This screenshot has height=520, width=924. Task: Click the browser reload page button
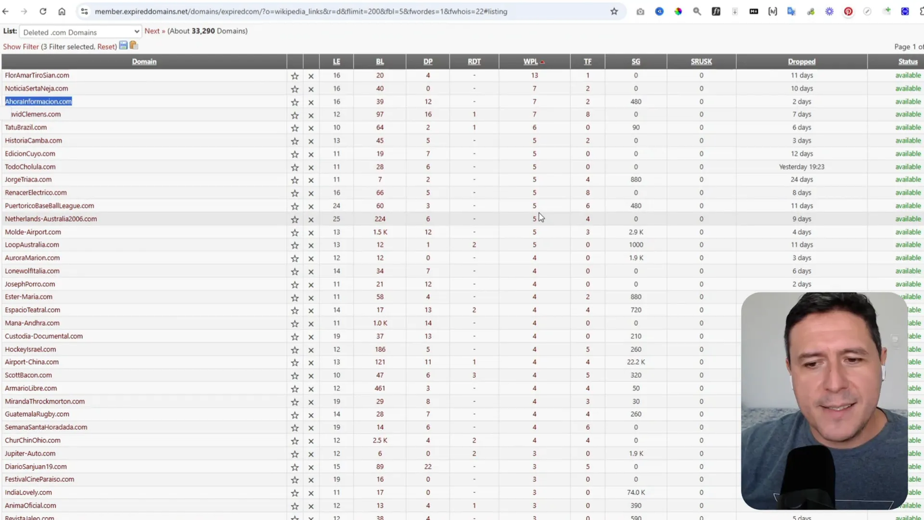tap(43, 12)
